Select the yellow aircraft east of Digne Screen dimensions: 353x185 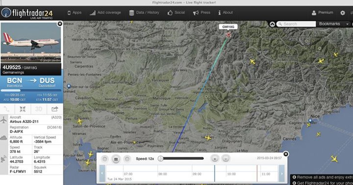(252, 62)
